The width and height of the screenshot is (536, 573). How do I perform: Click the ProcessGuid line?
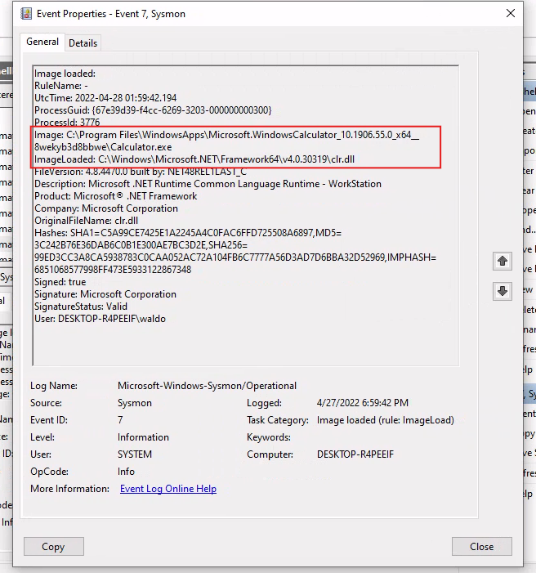pos(153,110)
